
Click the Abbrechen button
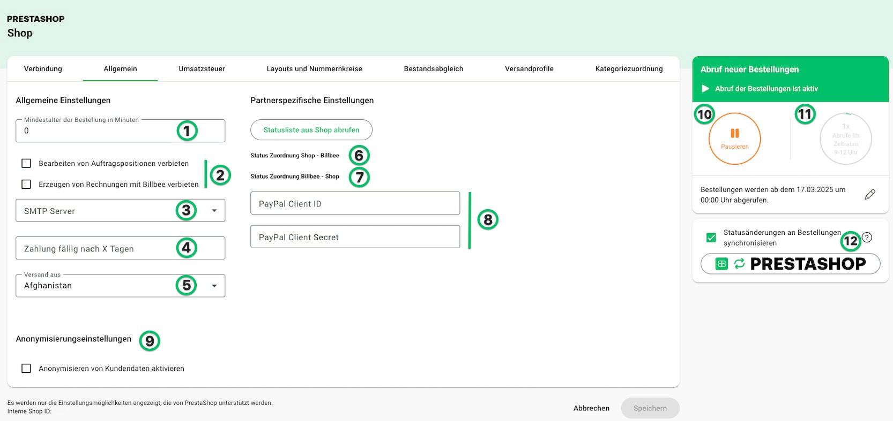click(591, 408)
